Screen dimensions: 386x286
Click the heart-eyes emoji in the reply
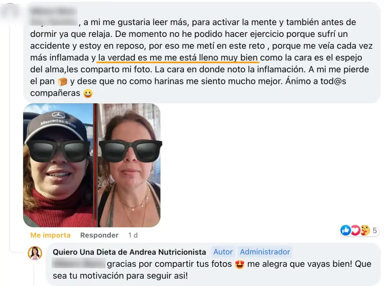239,264
